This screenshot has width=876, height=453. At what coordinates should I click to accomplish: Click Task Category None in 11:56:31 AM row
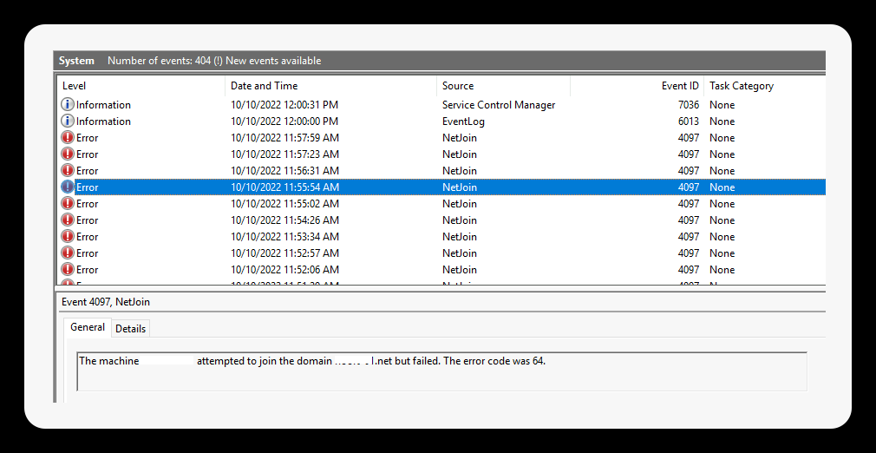tap(722, 171)
